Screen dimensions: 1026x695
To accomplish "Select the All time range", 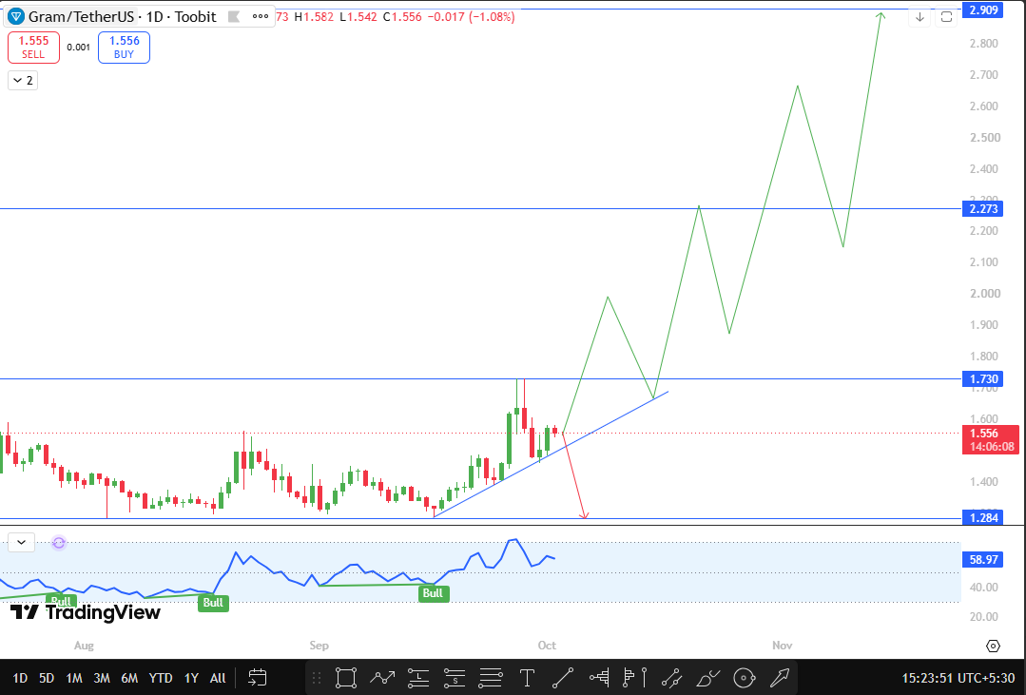I will [218, 678].
